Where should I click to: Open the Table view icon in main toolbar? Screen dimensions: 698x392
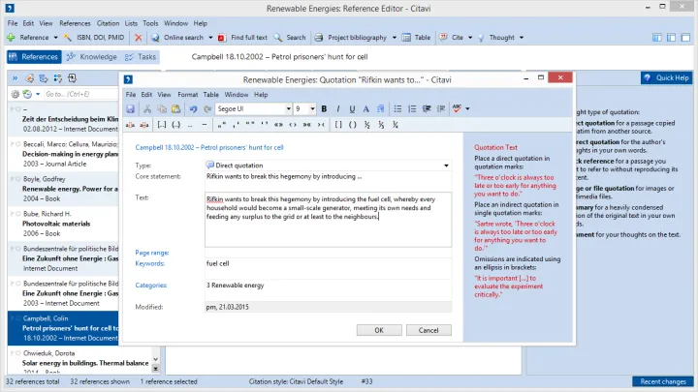pos(406,38)
